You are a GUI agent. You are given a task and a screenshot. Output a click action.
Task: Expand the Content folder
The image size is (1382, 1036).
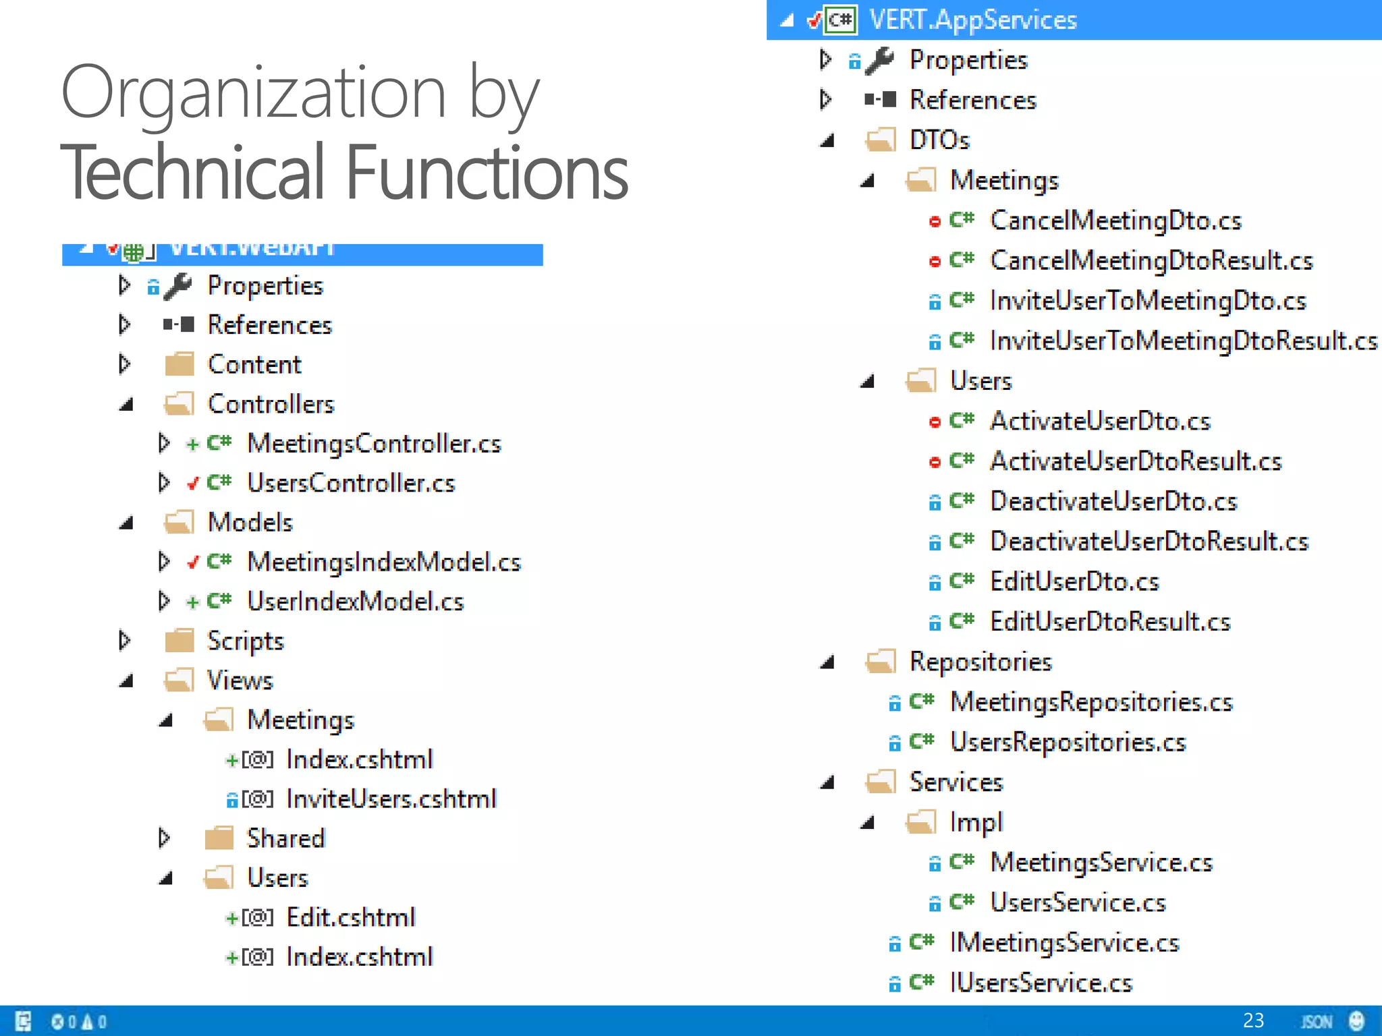(x=124, y=364)
